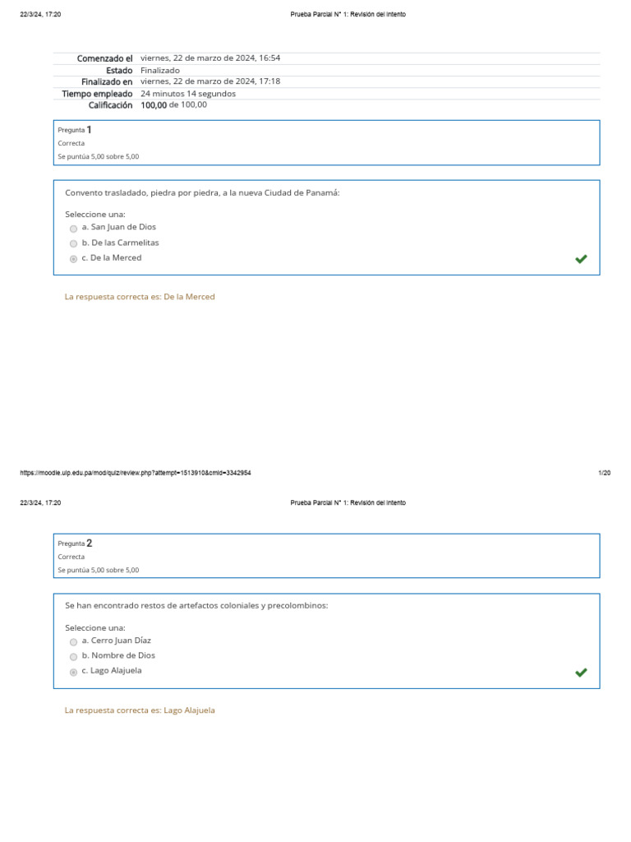The image size is (631, 842).
Task: Click 'La respuesta correcta es: Lago Alajuela'
Action: point(140,710)
